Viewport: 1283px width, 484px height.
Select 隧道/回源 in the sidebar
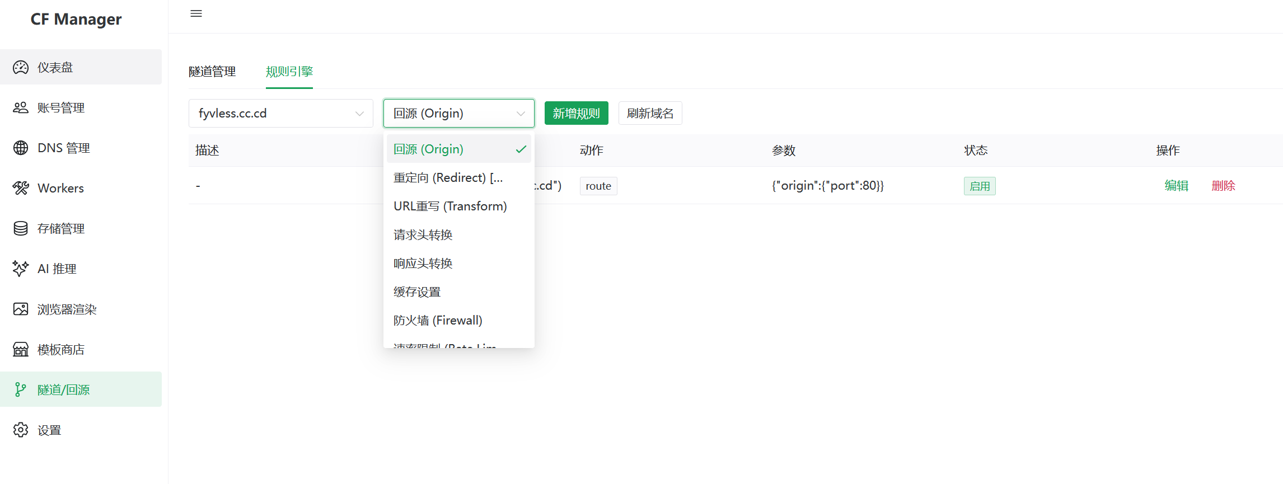(x=81, y=389)
